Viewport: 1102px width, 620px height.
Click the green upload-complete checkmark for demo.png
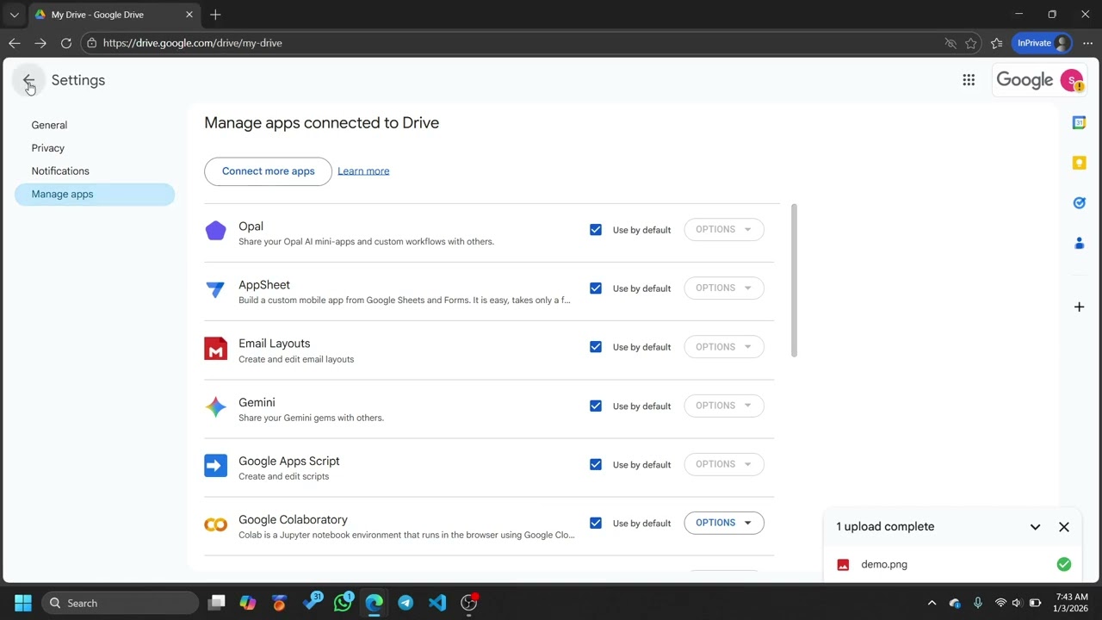point(1064,564)
